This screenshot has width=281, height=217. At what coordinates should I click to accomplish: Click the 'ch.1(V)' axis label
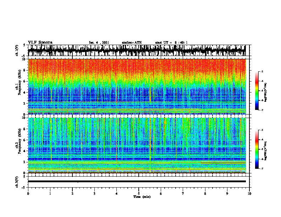click(x=17, y=50)
